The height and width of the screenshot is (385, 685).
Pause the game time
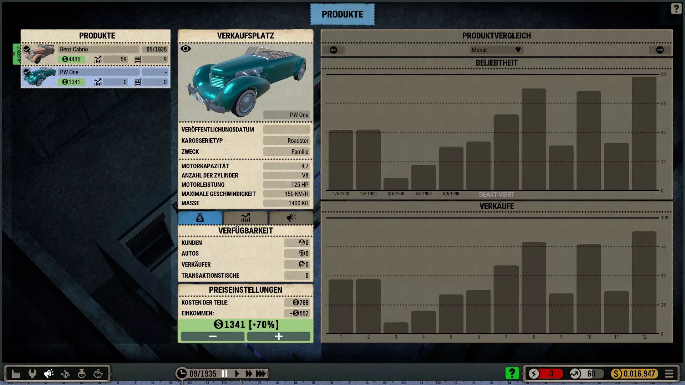224,374
